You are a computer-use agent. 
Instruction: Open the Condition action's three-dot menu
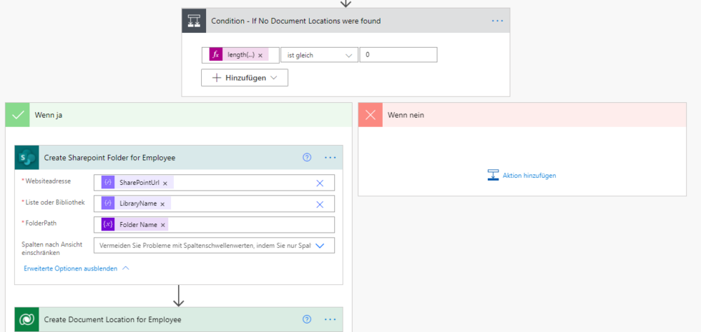tap(497, 21)
